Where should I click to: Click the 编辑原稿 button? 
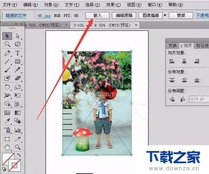124,15
